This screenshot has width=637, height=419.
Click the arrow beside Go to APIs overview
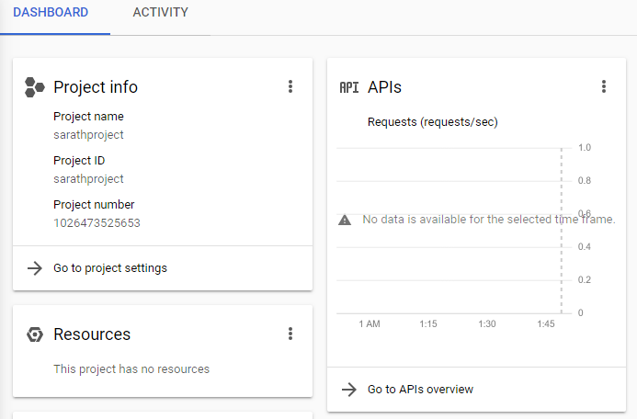[349, 389]
